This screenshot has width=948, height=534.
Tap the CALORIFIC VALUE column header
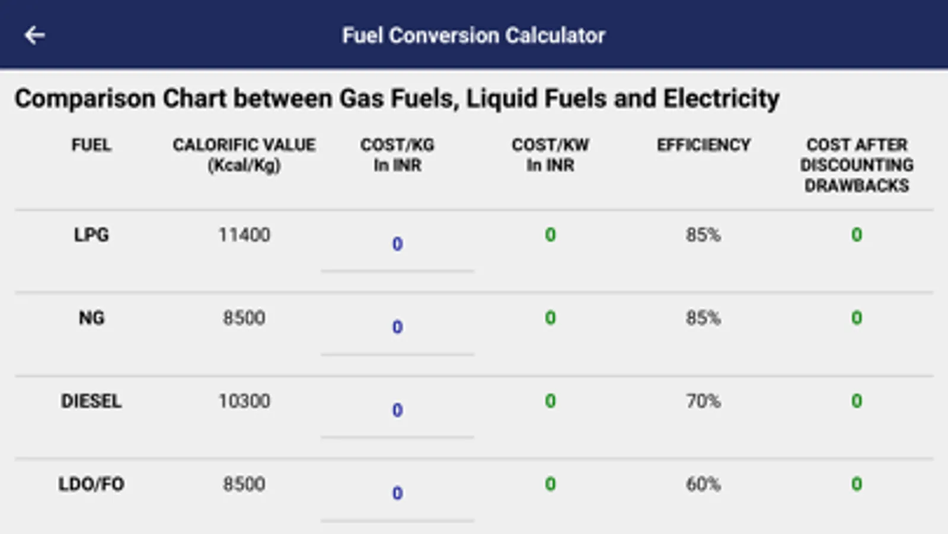click(244, 154)
